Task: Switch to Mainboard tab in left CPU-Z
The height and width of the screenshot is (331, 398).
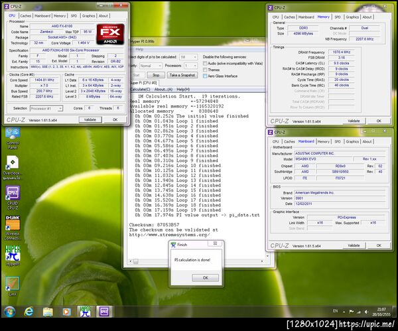Action: click(42, 16)
